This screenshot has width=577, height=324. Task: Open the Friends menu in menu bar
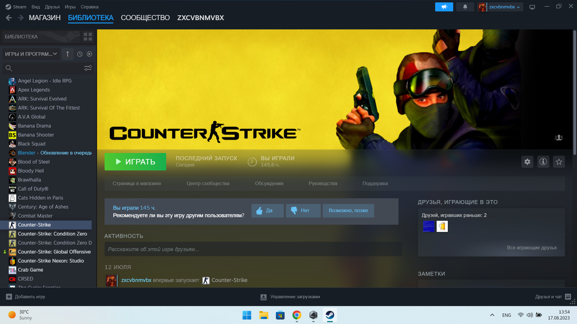[x=52, y=7]
